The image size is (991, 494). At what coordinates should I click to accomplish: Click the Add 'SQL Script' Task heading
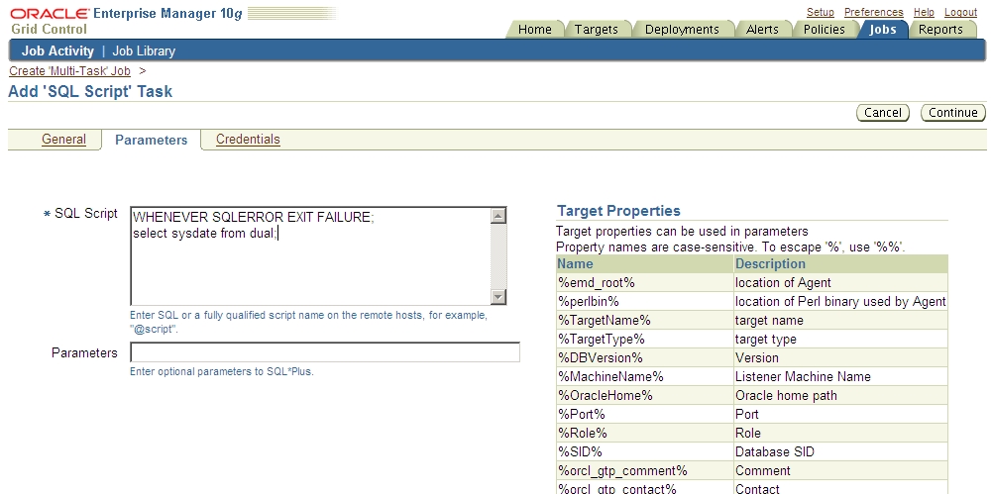90,92
